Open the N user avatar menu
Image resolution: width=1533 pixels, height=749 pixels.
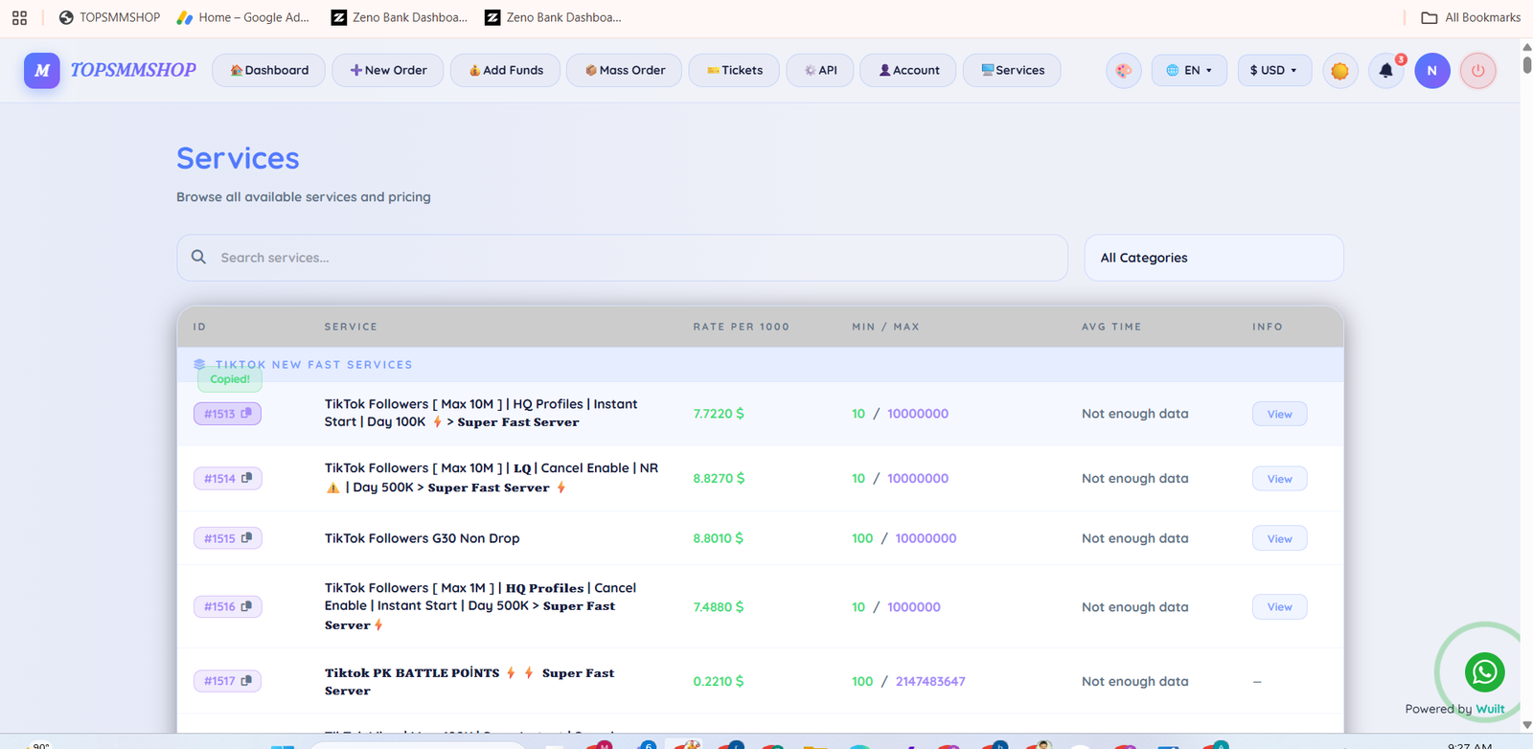[1432, 70]
